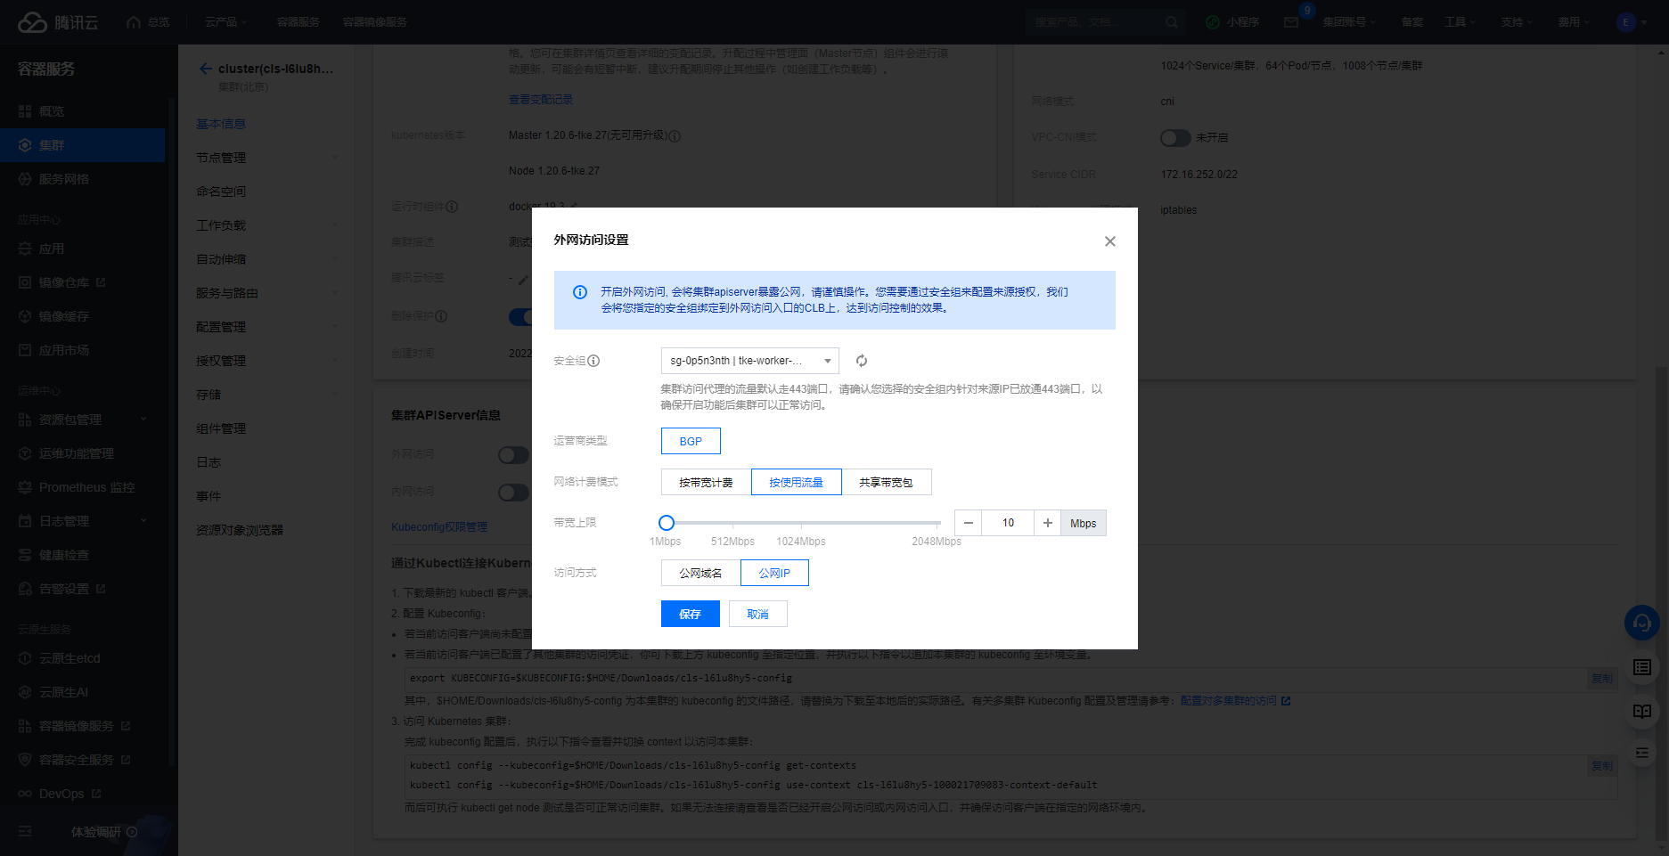The height and width of the screenshot is (856, 1669).
Task: Select shared bandwidth package (共享带宽包)
Action: (886, 482)
